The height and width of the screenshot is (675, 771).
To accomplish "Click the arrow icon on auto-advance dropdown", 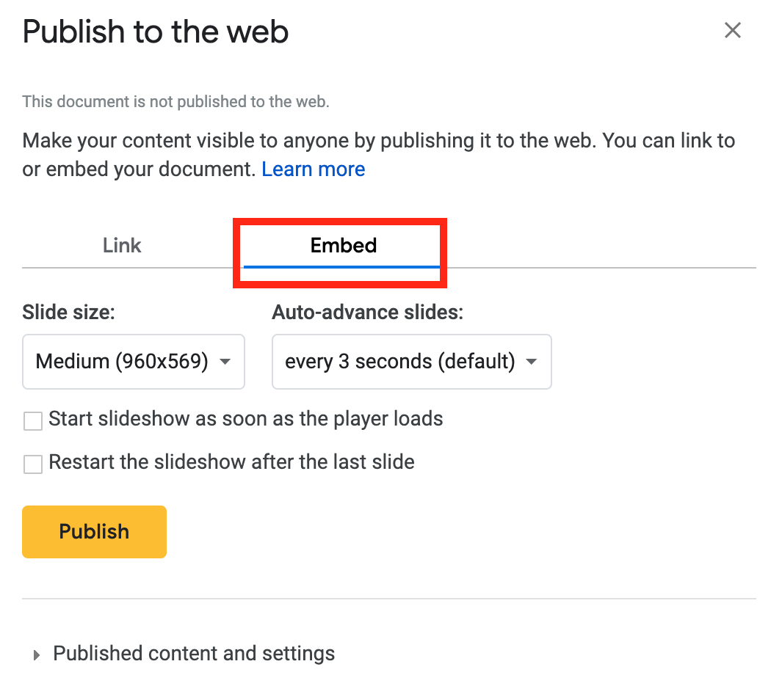I will point(532,362).
